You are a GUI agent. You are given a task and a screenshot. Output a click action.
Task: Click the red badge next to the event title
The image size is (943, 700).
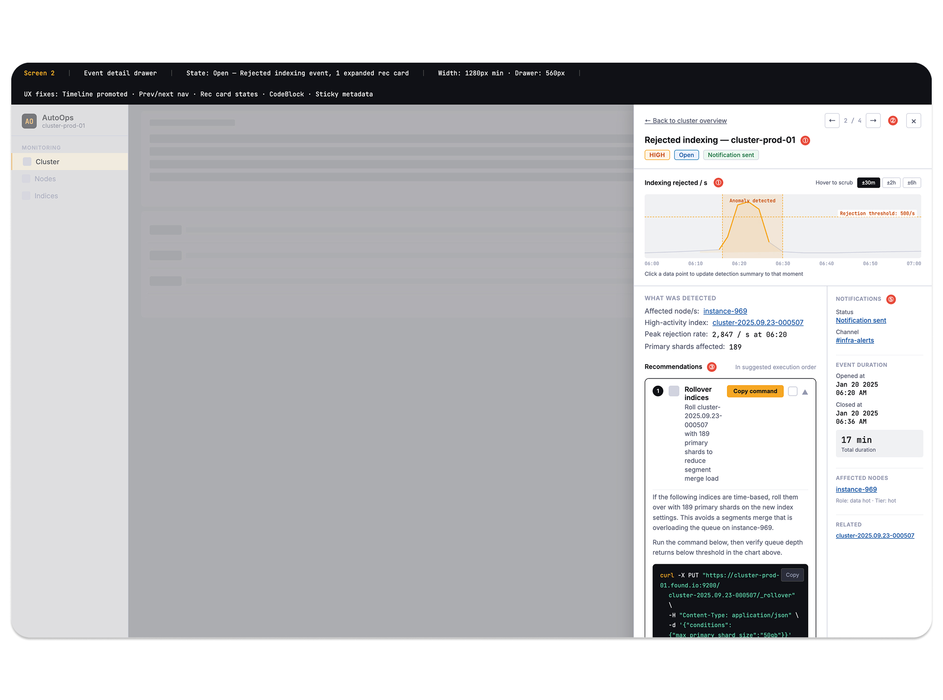tap(805, 140)
